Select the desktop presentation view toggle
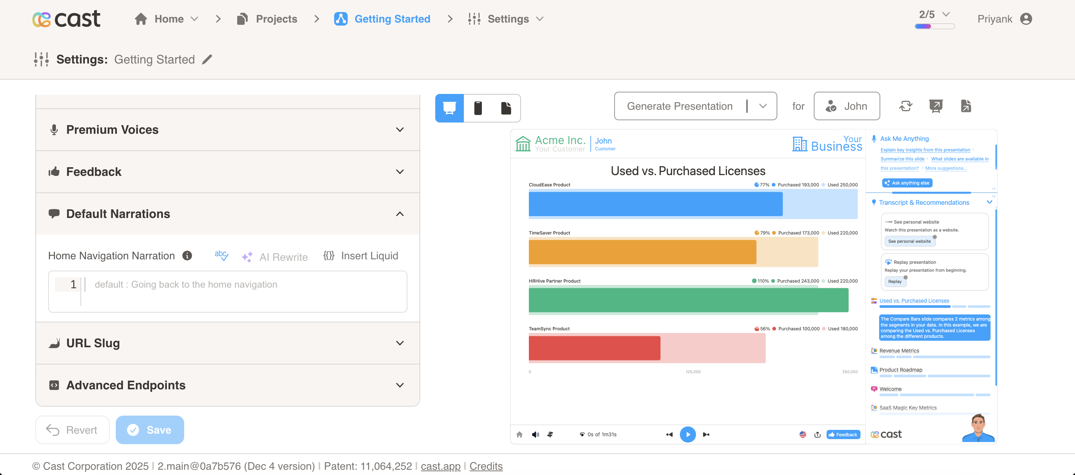 point(450,108)
